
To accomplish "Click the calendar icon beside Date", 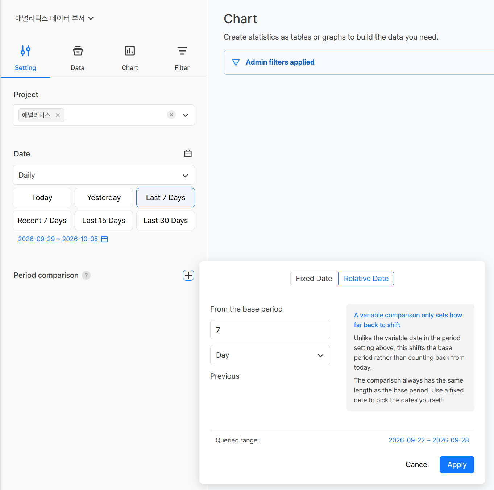I will pos(188,153).
